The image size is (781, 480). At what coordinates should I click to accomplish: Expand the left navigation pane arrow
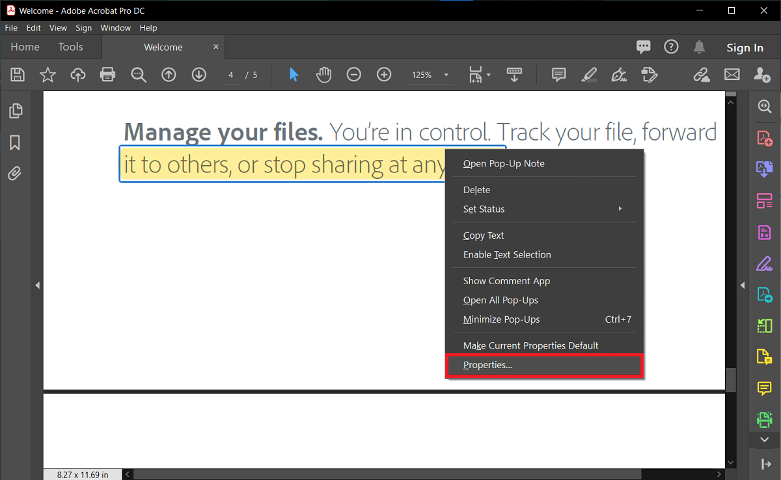pos(37,285)
